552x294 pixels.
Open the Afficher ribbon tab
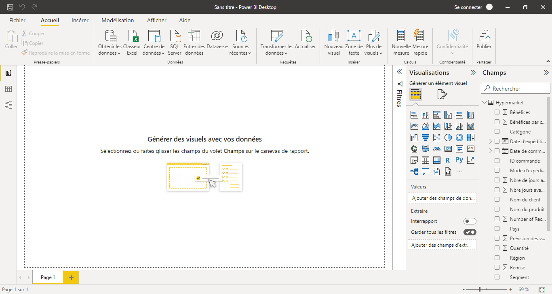click(157, 20)
